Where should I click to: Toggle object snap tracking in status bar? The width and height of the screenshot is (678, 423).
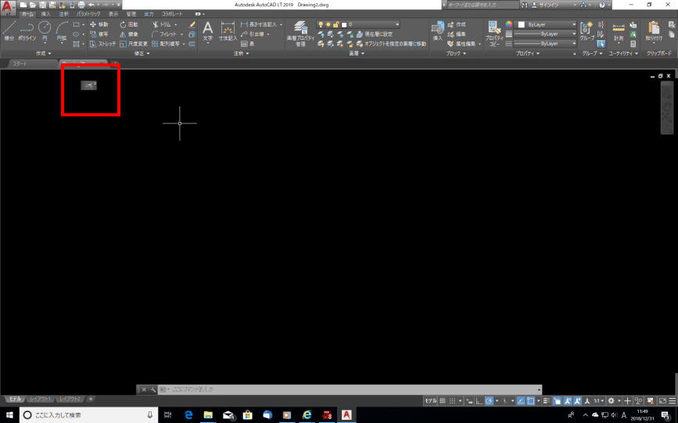pos(521,401)
